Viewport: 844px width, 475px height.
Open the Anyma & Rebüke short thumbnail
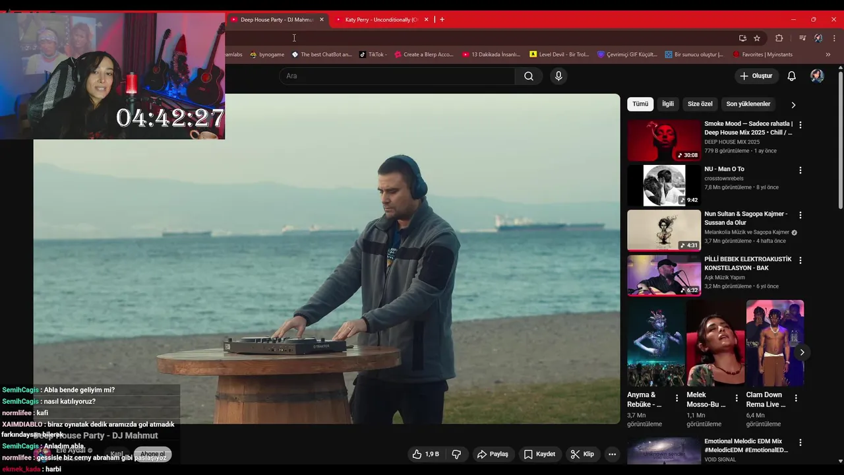pos(656,343)
